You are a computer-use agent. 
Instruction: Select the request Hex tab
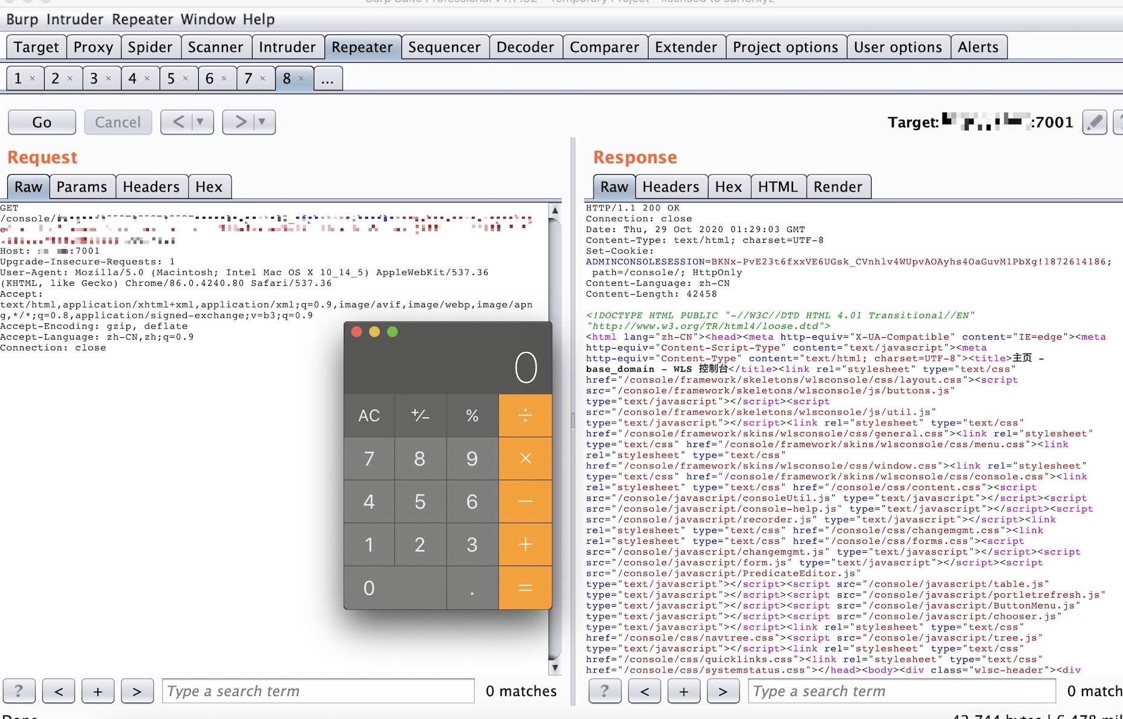209,187
